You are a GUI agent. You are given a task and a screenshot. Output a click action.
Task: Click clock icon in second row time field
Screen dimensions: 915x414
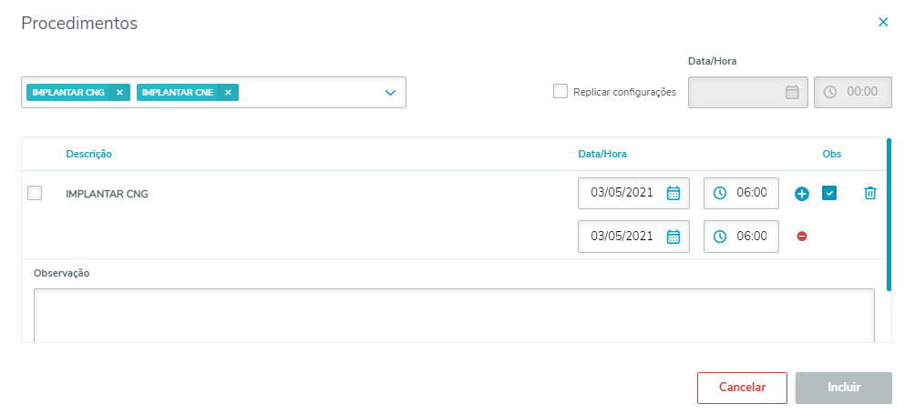[x=720, y=237]
